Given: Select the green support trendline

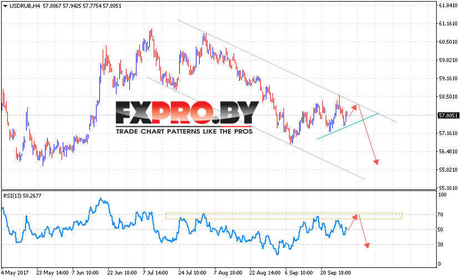Looking at the screenshot, I should coord(348,126).
